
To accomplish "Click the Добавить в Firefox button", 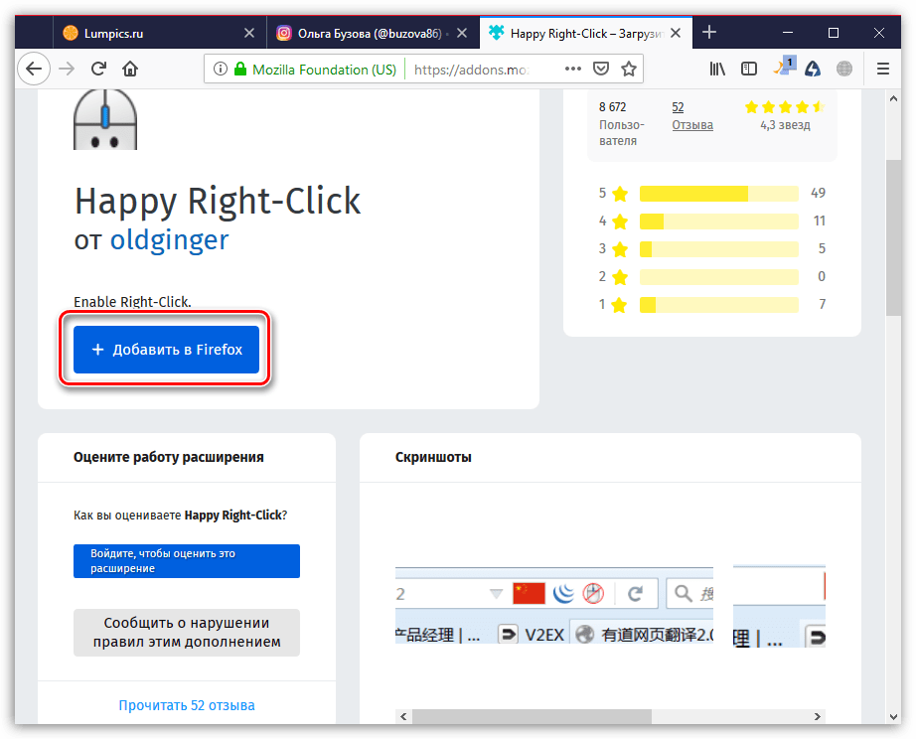I will [166, 350].
